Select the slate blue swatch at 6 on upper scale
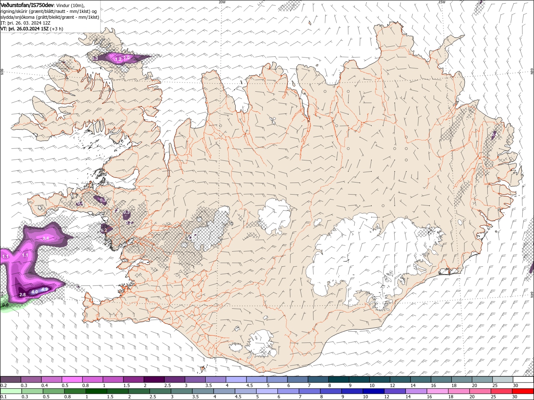The height and width of the screenshot is (400, 534). pyautogui.click(x=298, y=380)
